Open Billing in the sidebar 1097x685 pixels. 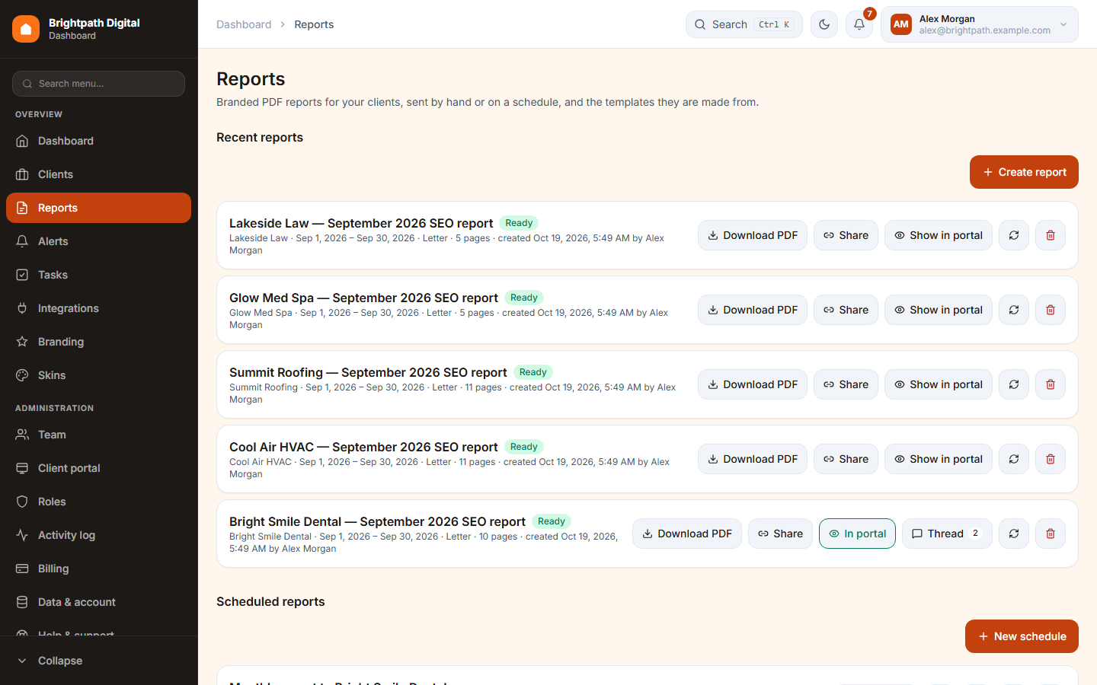point(99,569)
